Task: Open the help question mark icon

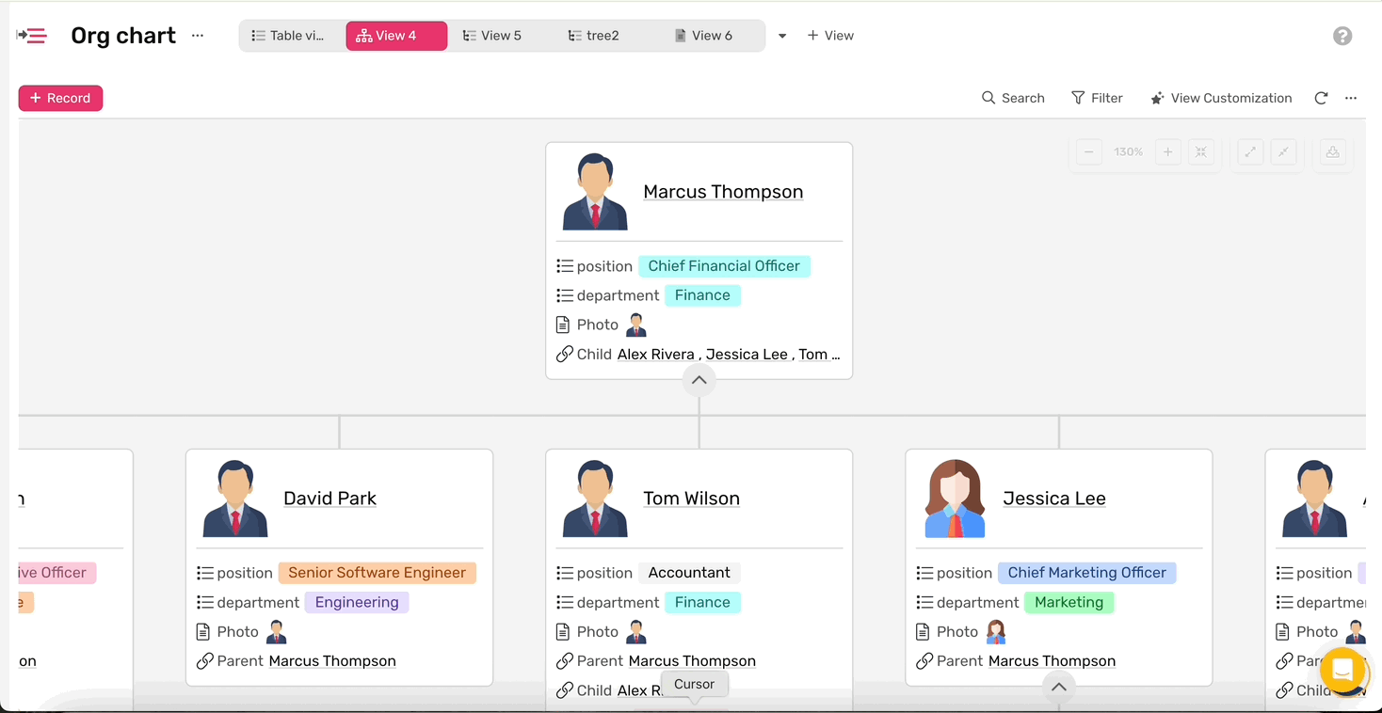Action: (1342, 36)
